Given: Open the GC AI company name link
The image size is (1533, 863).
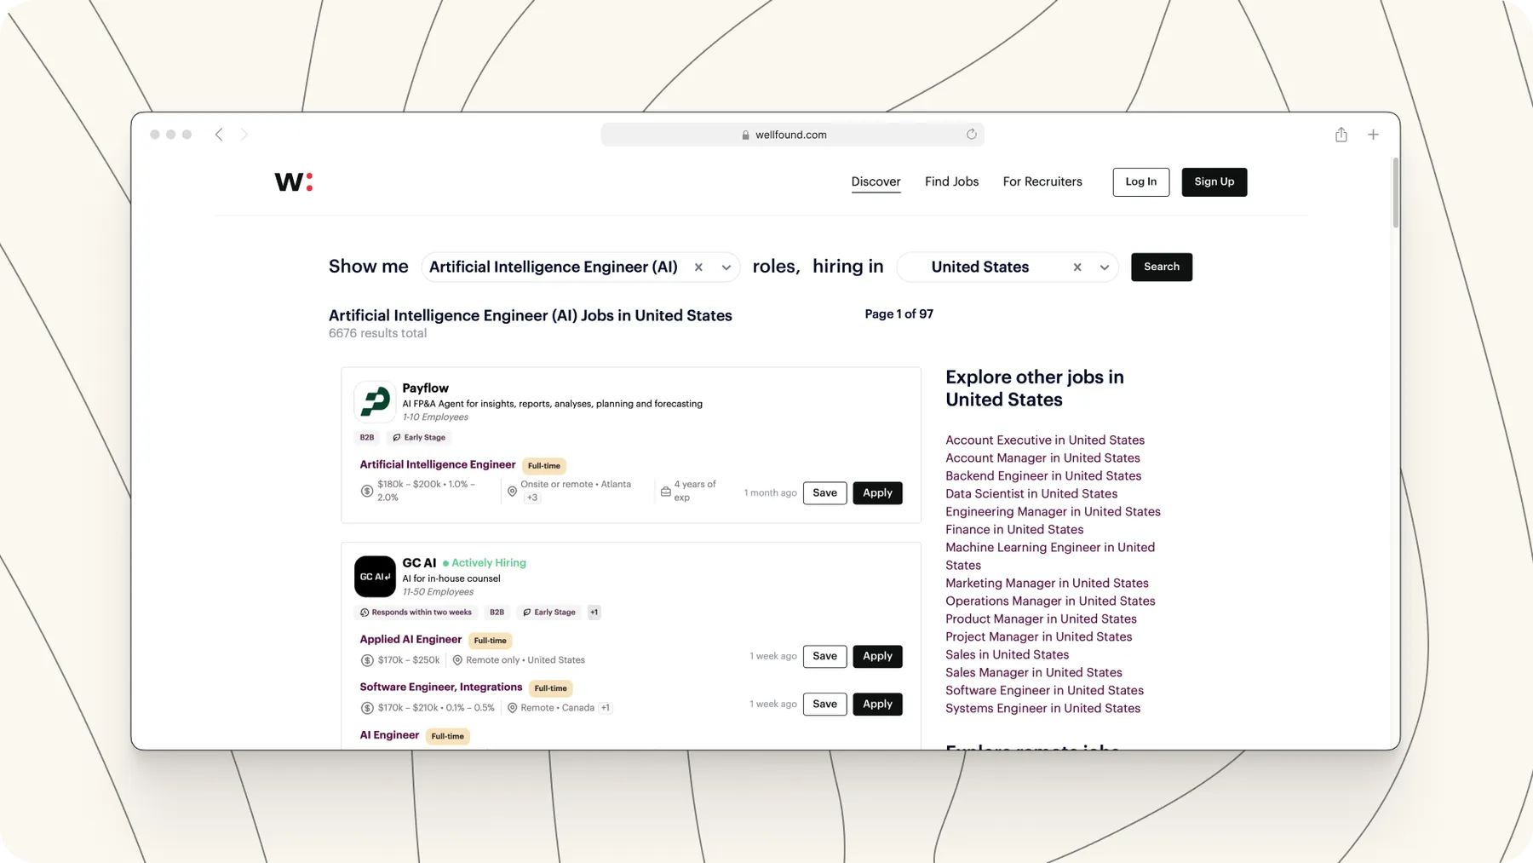Looking at the screenshot, I should [419, 562].
